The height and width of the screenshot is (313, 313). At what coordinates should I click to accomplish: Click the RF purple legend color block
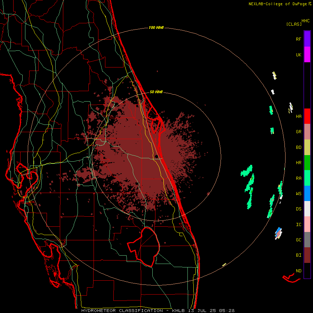click(x=307, y=39)
